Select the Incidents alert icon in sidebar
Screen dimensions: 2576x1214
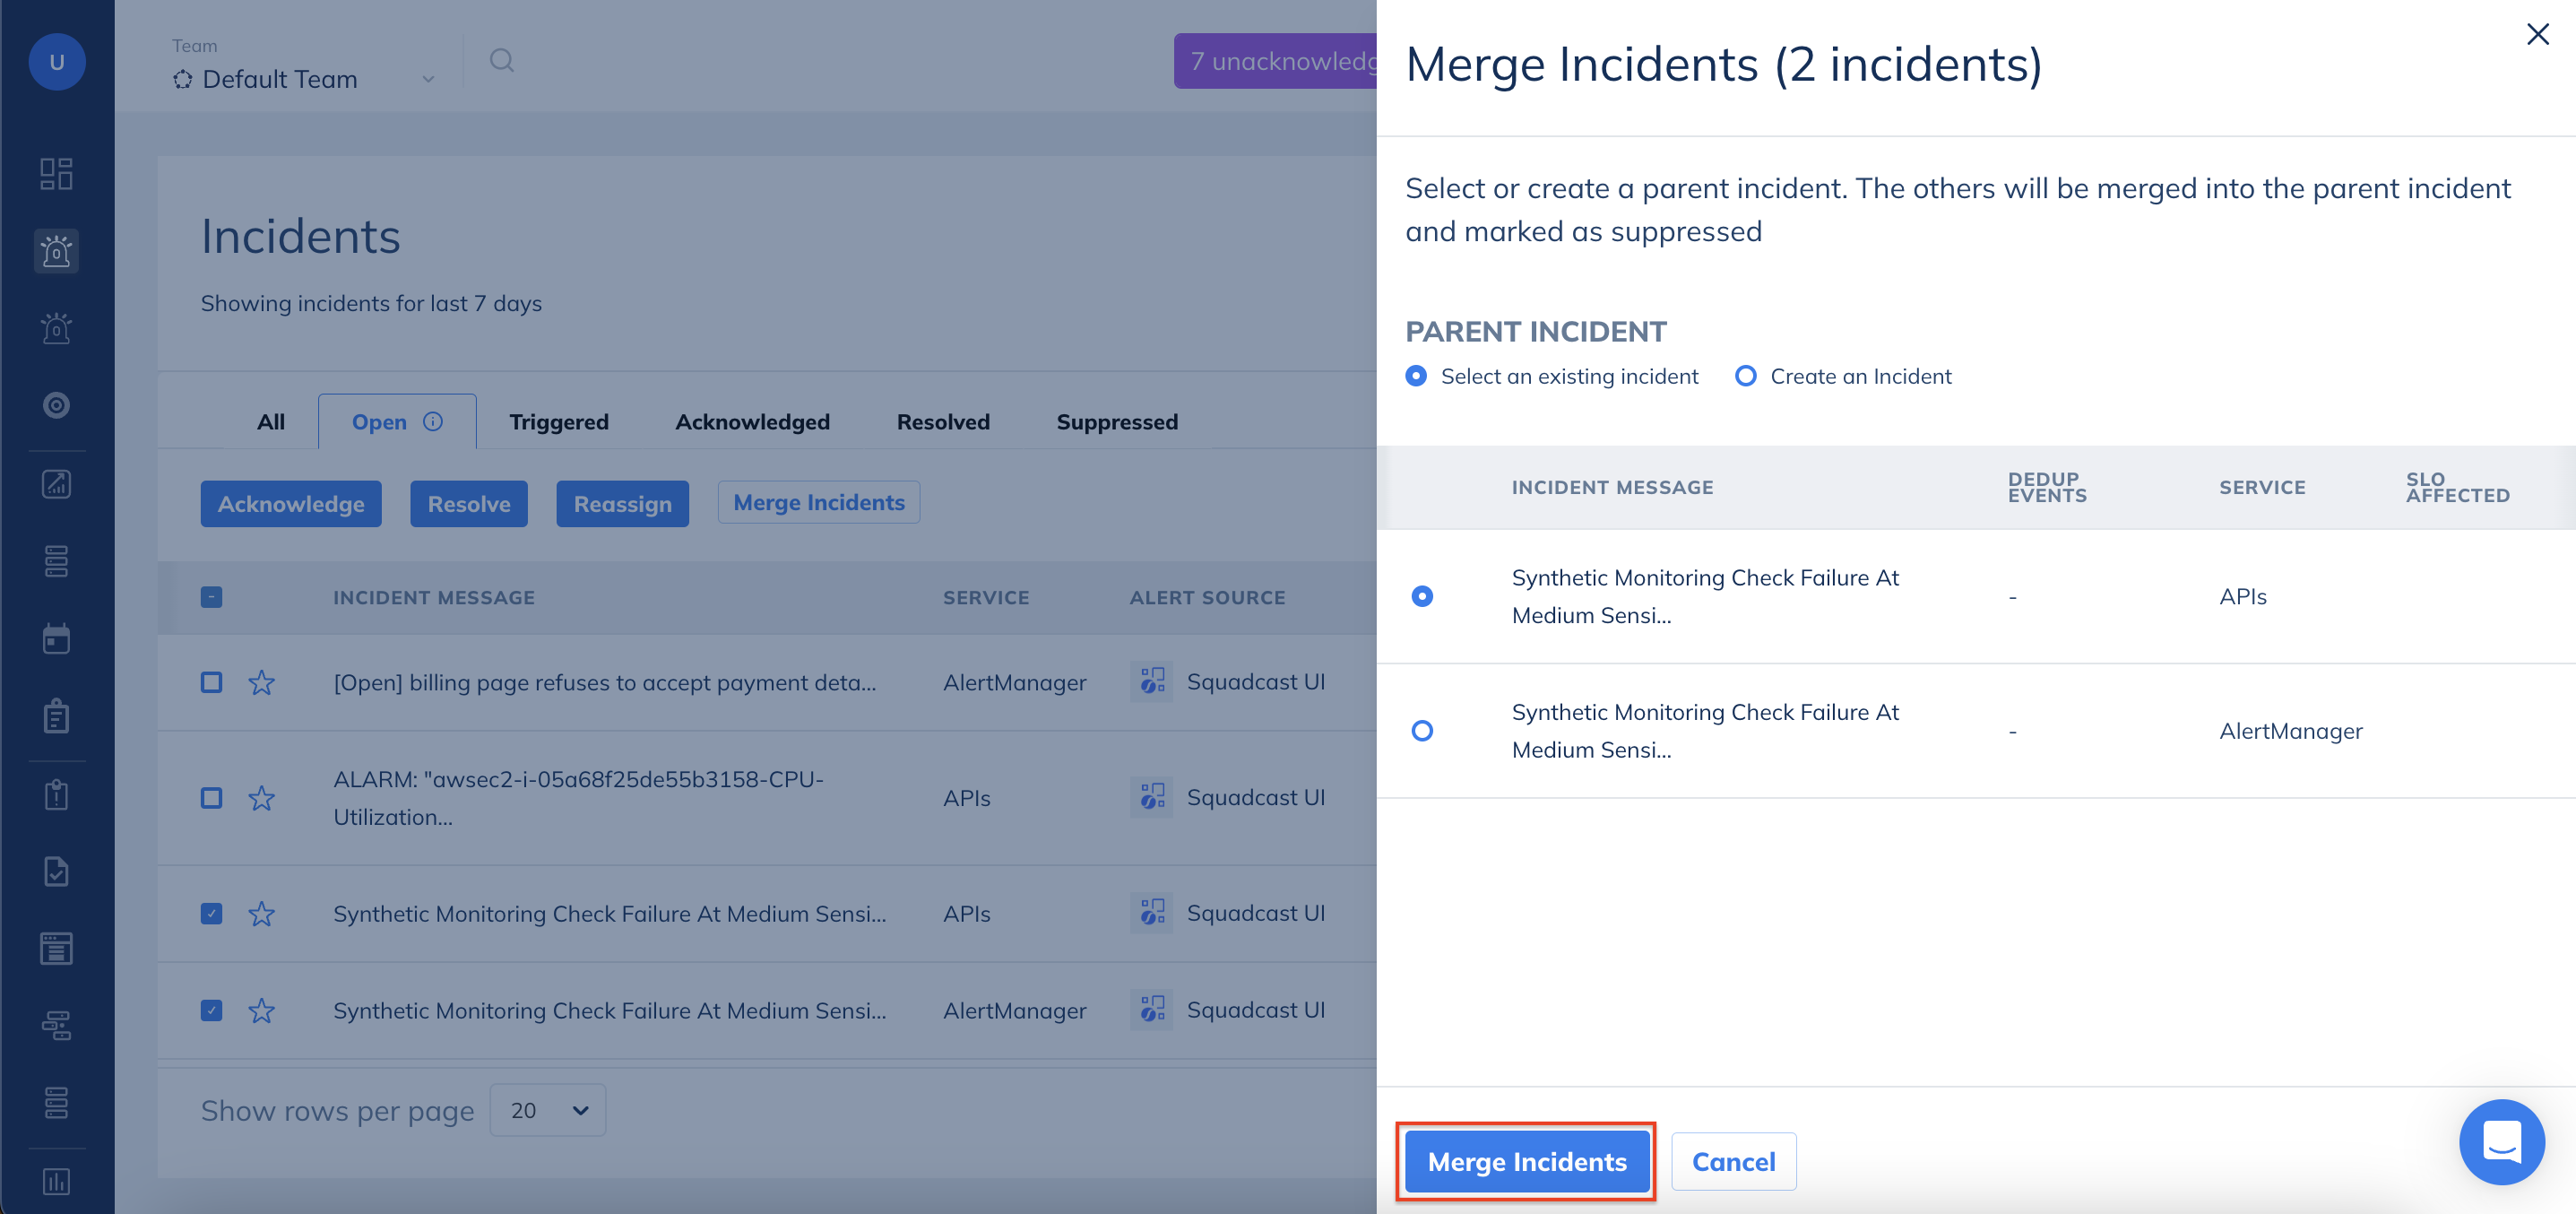point(56,252)
